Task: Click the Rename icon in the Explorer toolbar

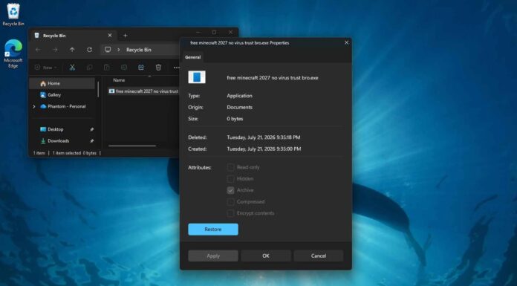Action: click(x=124, y=68)
